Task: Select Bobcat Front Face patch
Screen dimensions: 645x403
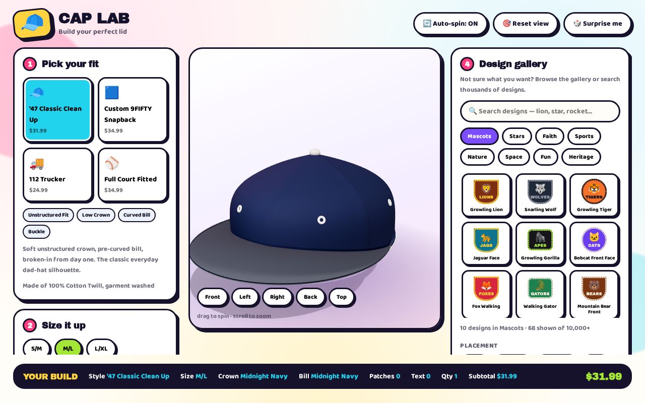Action: [x=594, y=244]
